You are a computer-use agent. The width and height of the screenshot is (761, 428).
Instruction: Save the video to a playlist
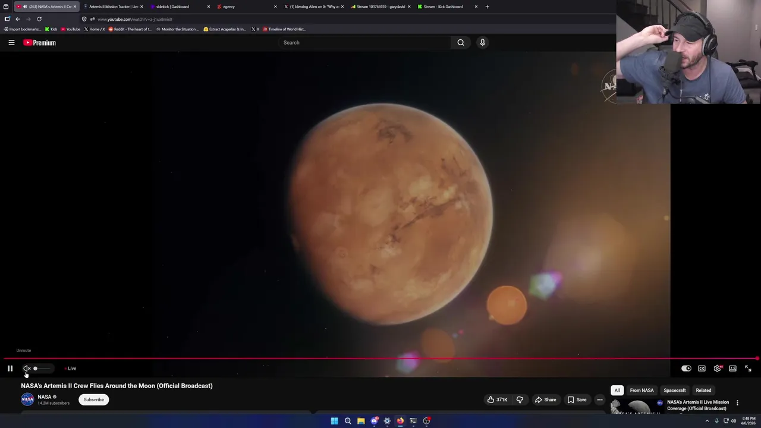click(x=577, y=399)
